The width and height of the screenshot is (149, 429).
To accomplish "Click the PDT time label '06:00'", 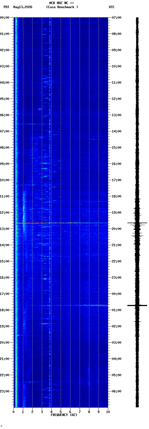I will click(5, 115).
